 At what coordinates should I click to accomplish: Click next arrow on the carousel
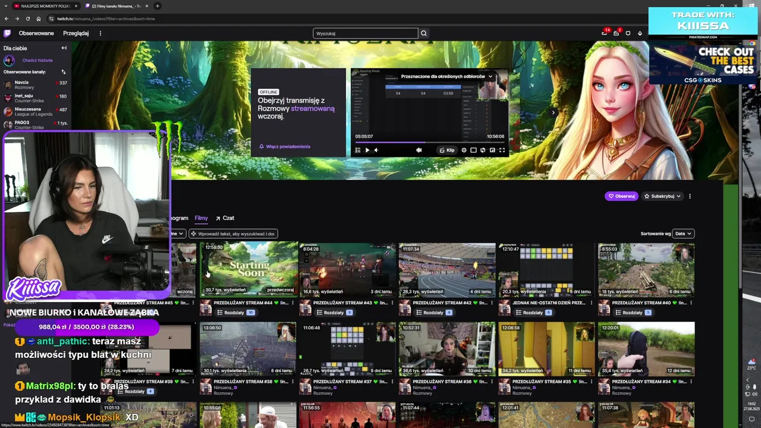pos(553,112)
